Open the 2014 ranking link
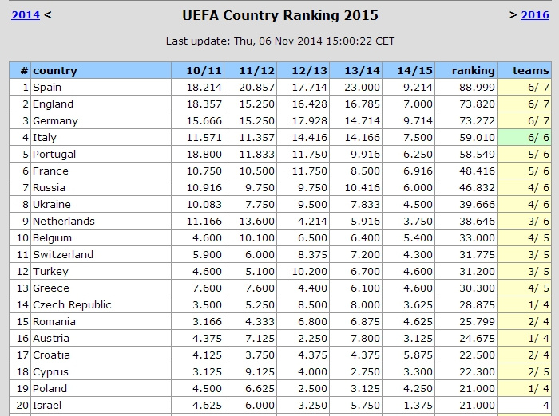Viewport: 559px width, 416px height. (26, 15)
